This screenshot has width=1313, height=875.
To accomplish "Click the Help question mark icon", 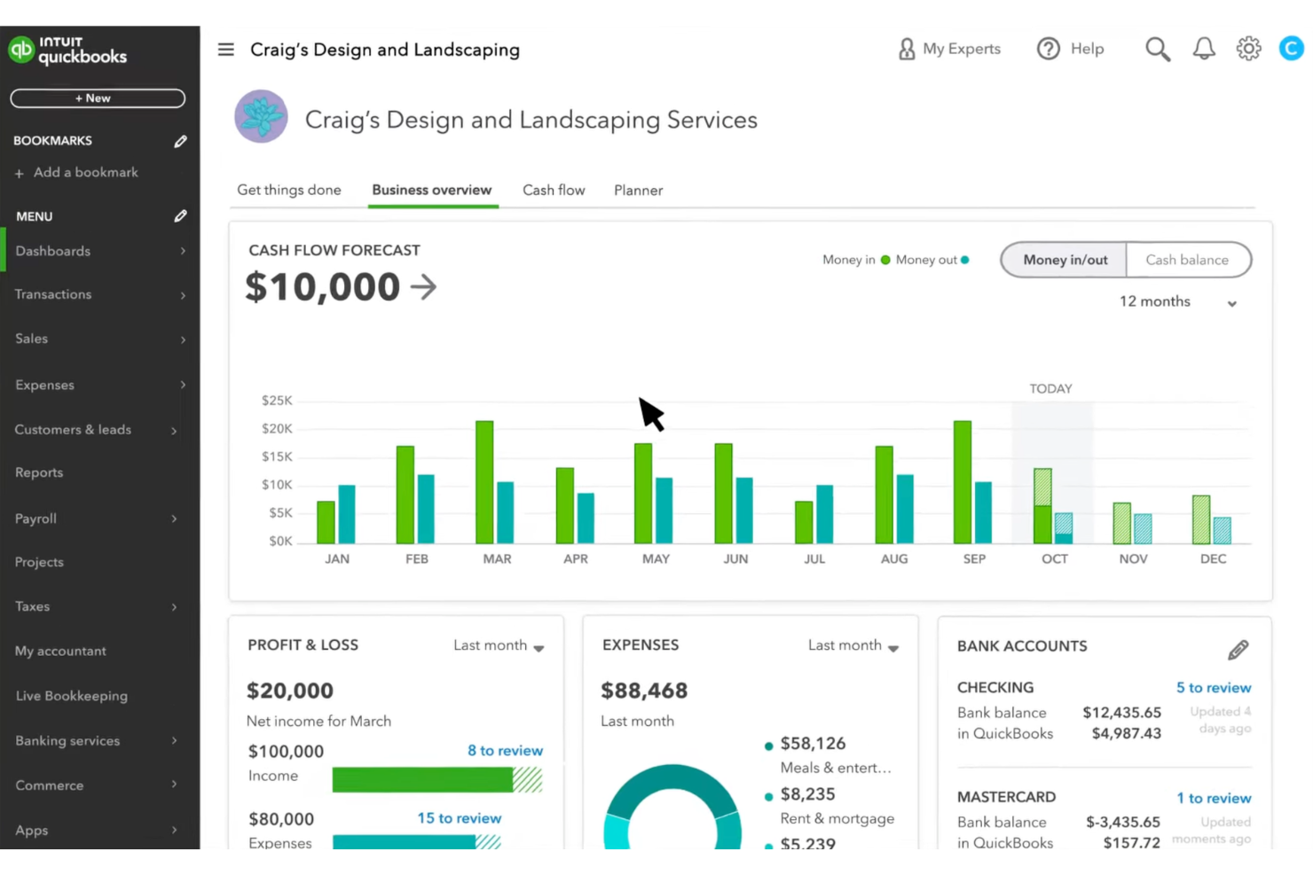I will pyautogui.click(x=1048, y=49).
